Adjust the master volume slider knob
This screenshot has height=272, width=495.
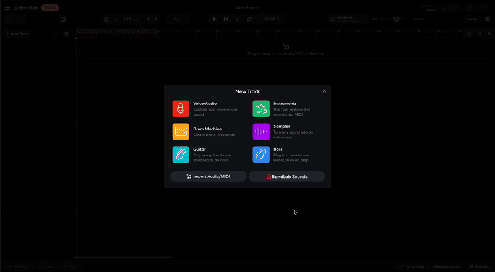point(397,19)
